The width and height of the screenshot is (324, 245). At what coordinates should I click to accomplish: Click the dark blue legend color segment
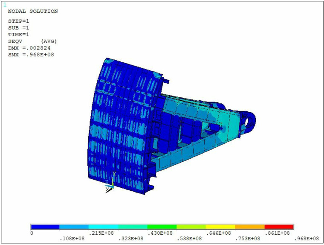point(45,227)
